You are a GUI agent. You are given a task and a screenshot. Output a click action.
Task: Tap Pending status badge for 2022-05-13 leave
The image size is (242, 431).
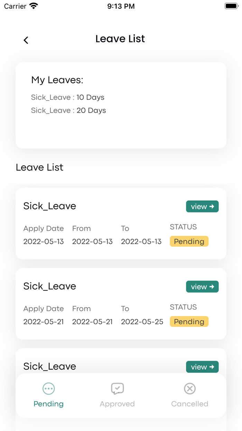click(x=189, y=241)
